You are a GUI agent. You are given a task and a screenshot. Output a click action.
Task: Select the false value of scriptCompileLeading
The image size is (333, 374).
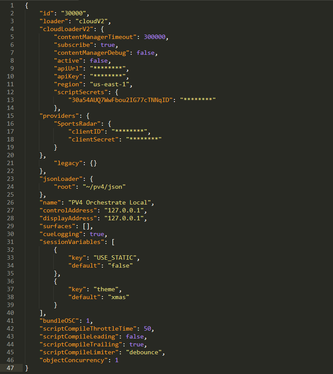tap(135, 336)
